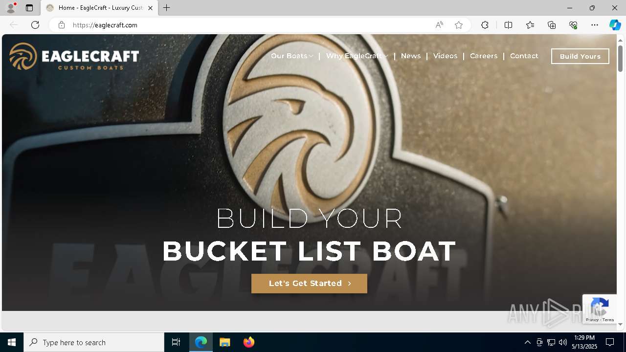Open the reCAPTCHA Terms link
The image size is (626, 352).
point(608,320)
